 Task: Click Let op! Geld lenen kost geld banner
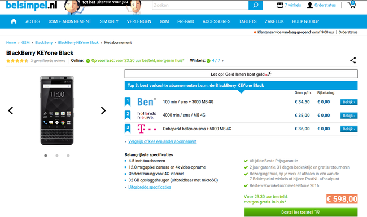pyautogui.click(x=241, y=74)
